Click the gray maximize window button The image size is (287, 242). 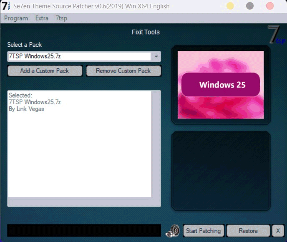250,6
